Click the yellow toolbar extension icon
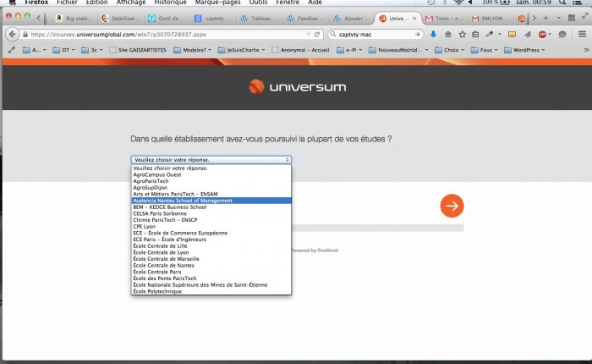592x364 pixels. click(512, 35)
